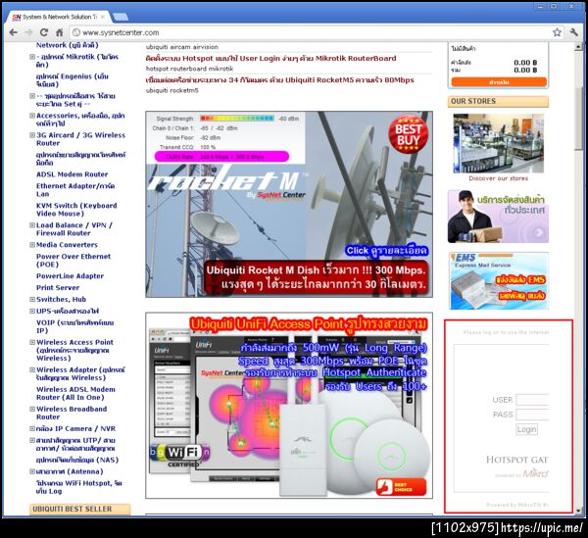
Task: Click the Ubiquiti Best Seller heading
Action: tap(72, 509)
